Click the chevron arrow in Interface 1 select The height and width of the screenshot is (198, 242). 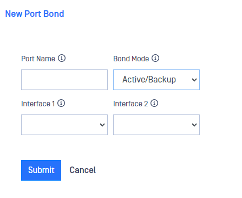point(102,125)
